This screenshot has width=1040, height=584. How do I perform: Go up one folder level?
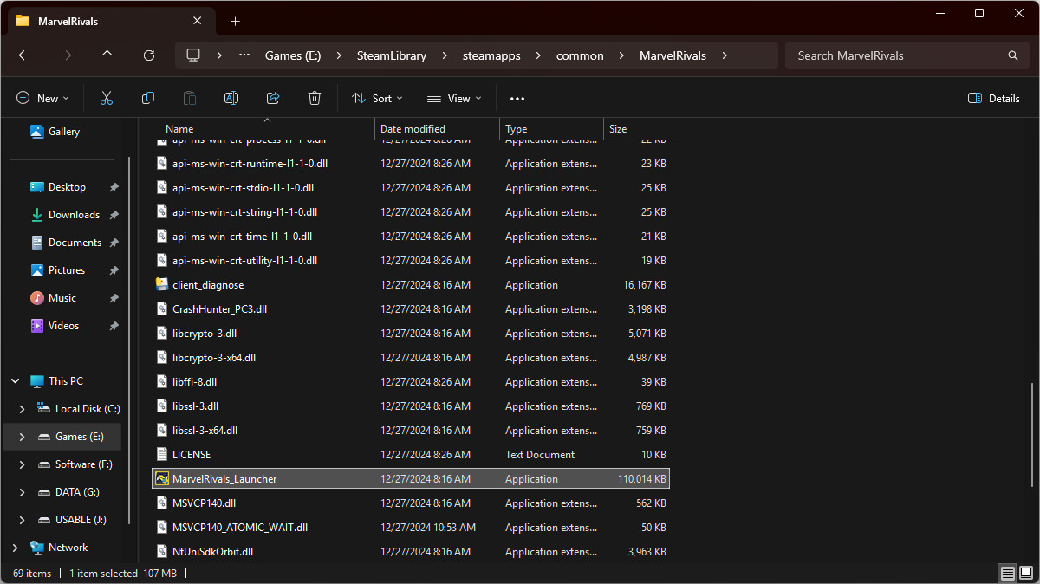click(107, 55)
